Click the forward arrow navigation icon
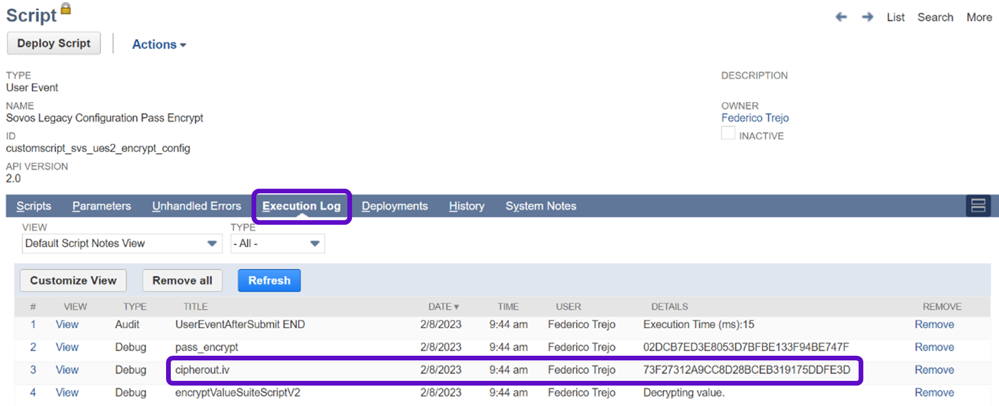999x406 pixels. (x=868, y=17)
